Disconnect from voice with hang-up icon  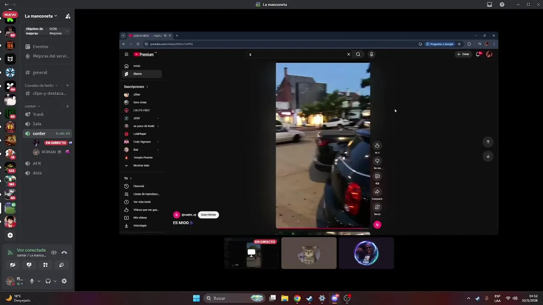click(x=64, y=252)
